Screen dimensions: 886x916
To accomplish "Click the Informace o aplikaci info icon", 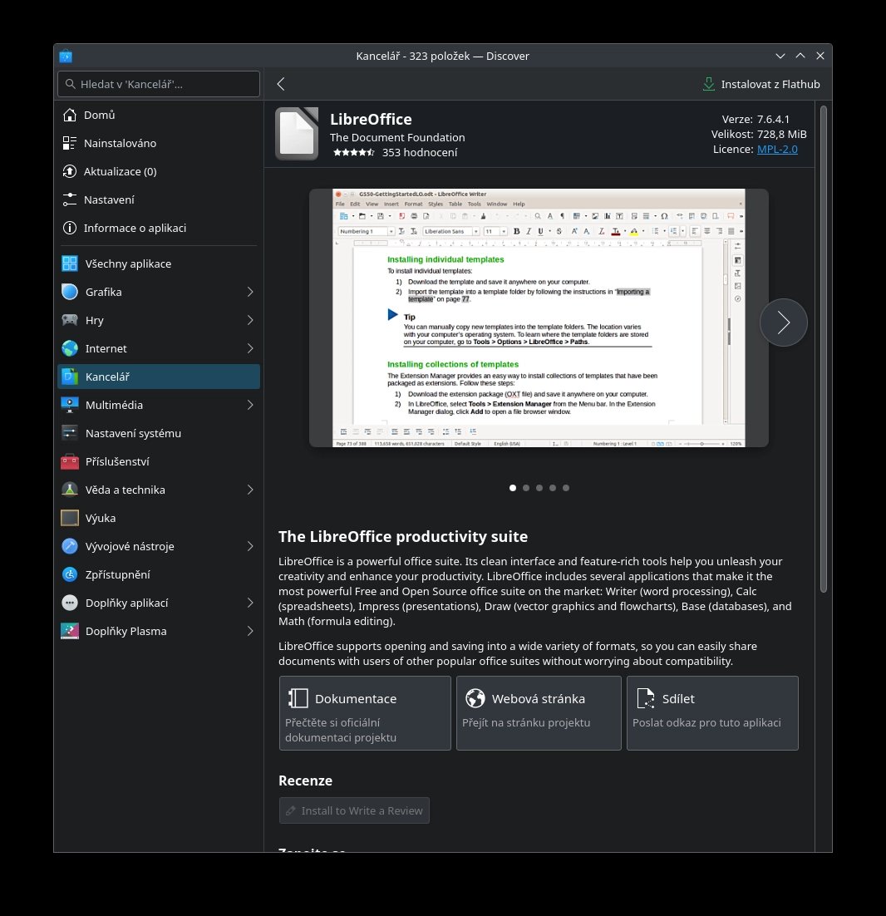I will tap(70, 228).
